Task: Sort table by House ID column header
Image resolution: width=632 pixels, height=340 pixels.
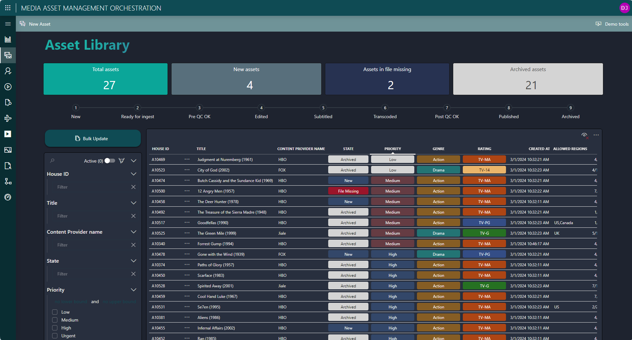Action: coord(160,149)
